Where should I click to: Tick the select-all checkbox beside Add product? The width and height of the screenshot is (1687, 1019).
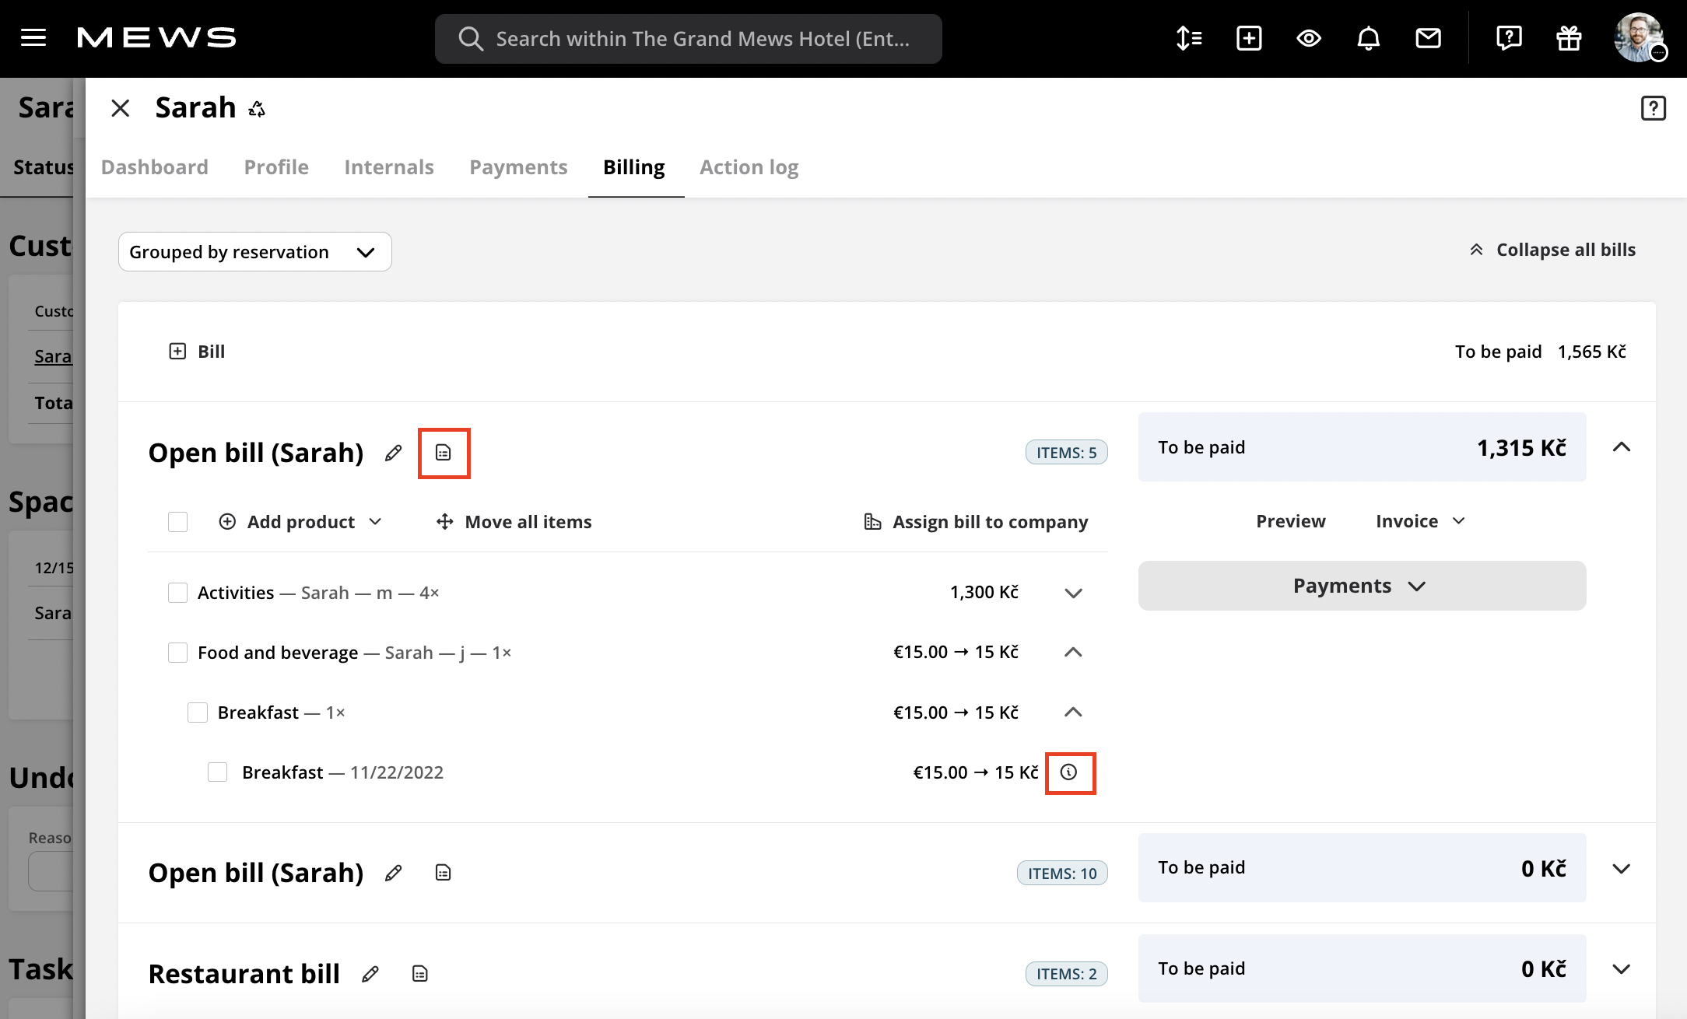coord(178,522)
